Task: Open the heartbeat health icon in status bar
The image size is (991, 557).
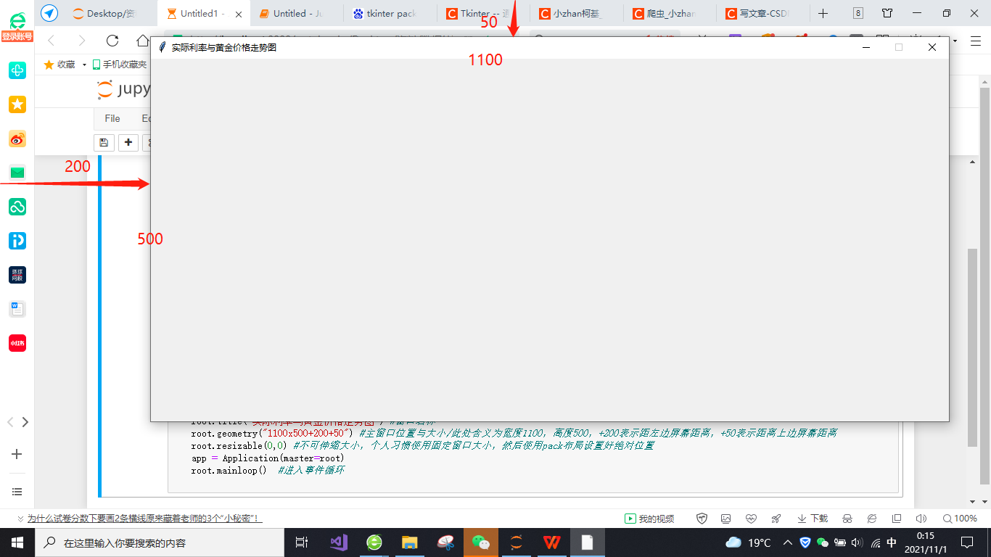Action: point(751,519)
